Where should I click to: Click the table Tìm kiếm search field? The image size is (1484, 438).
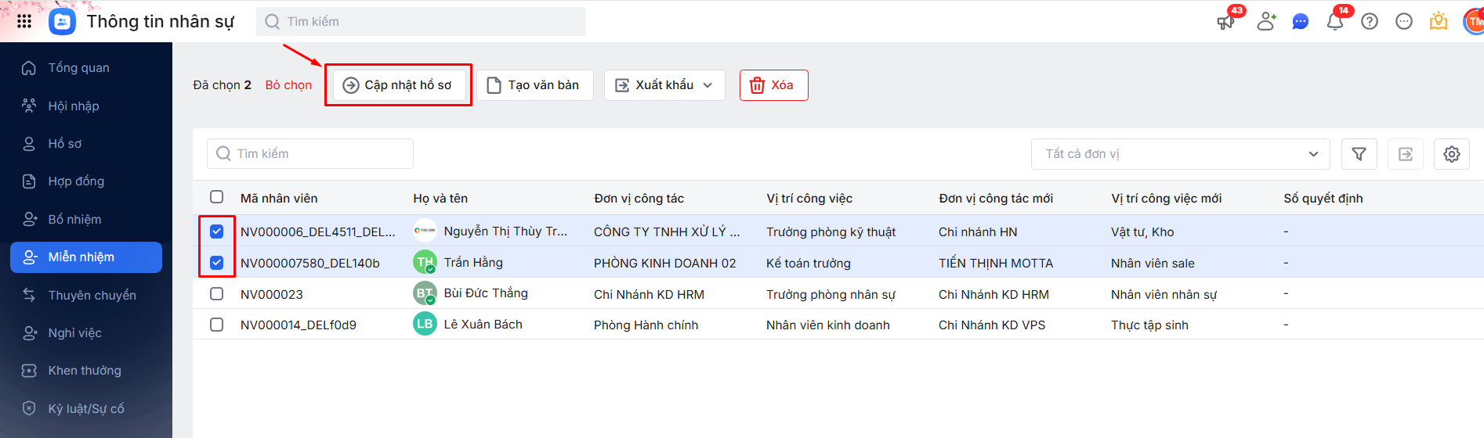tap(310, 154)
